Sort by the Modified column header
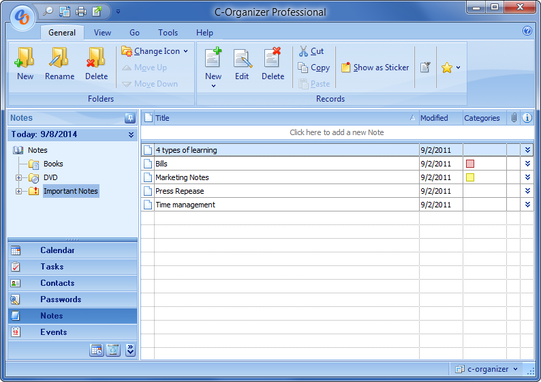This screenshot has width=541, height=382. click(441, 118)
